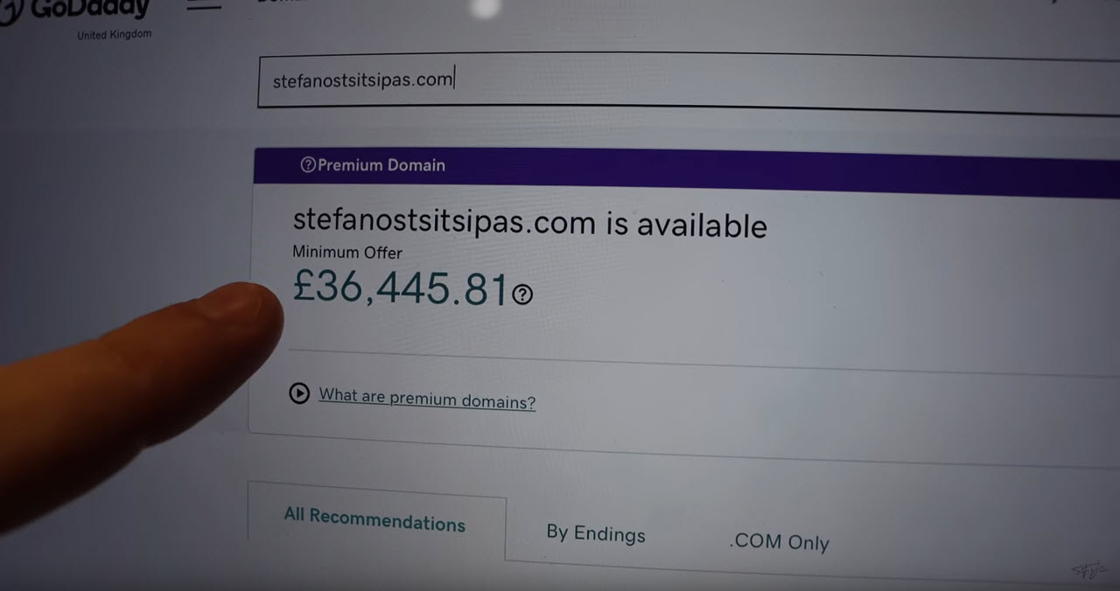Click the Premium Domain banner label
This screenshot has height=591, width=1120.
click(381, 165)
